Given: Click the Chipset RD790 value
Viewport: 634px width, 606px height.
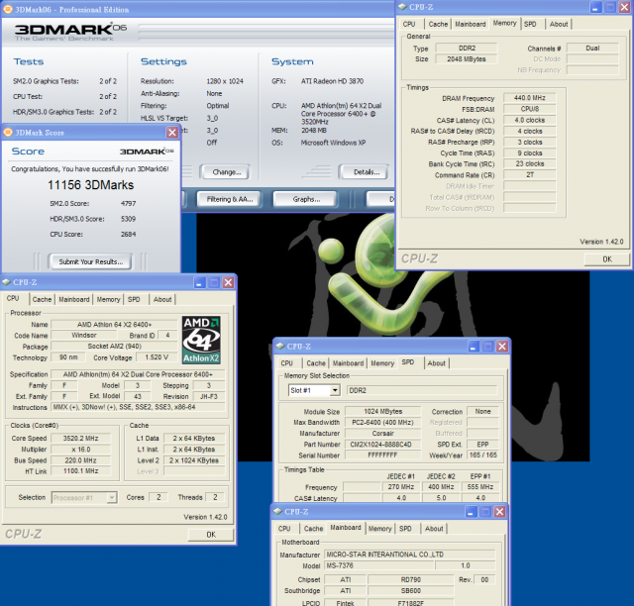Looking at the screenshot, I should [x=411, y=579].
